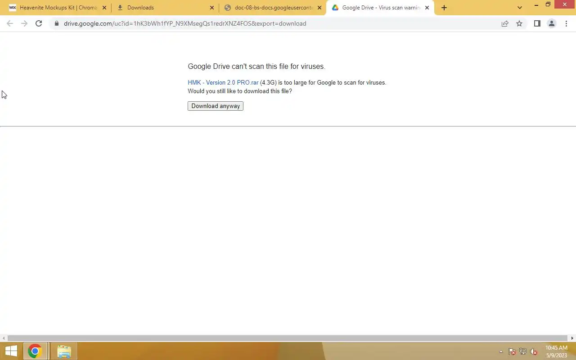Open the Action Center flag icon
The height and width of the screenshot is (360, 576).
512,351
